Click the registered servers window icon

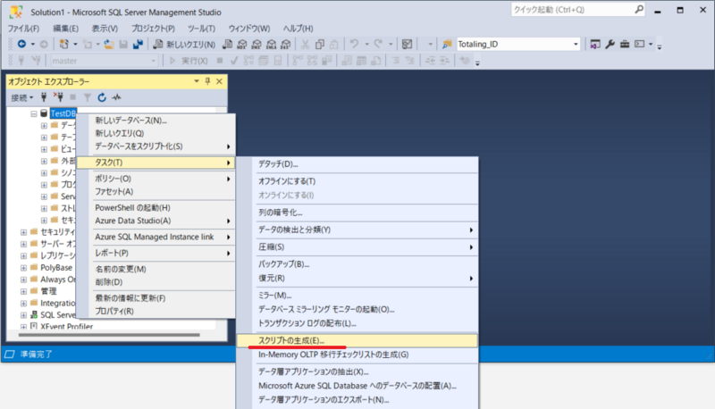[594, 44]
